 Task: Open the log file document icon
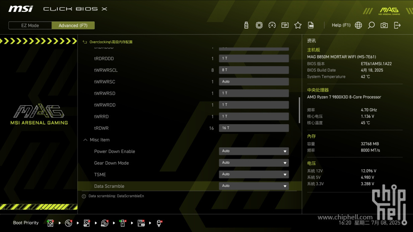311,25
